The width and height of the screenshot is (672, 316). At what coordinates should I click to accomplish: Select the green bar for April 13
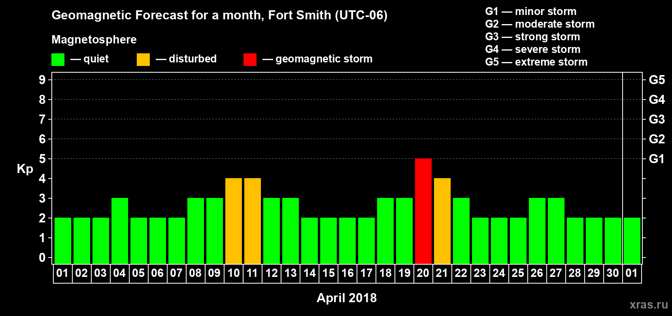pyautogui.click(x=291, y=231)
